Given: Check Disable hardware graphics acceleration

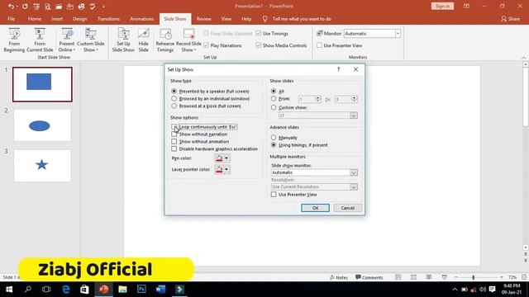Looking at the screenshot, I should (174, 148).
